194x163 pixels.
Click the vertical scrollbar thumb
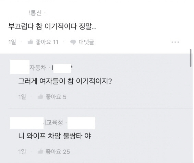[191, 58]
